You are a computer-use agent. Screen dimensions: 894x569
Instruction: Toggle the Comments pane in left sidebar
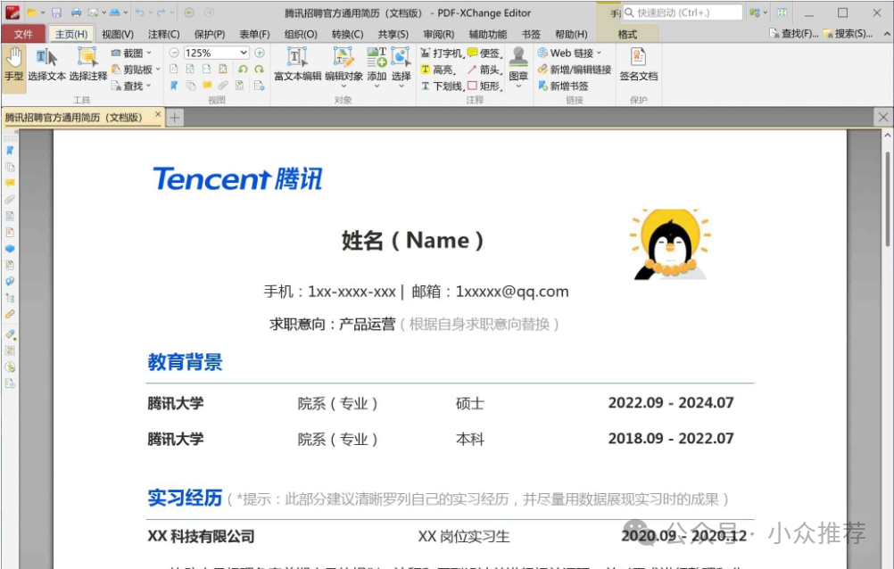10,183
